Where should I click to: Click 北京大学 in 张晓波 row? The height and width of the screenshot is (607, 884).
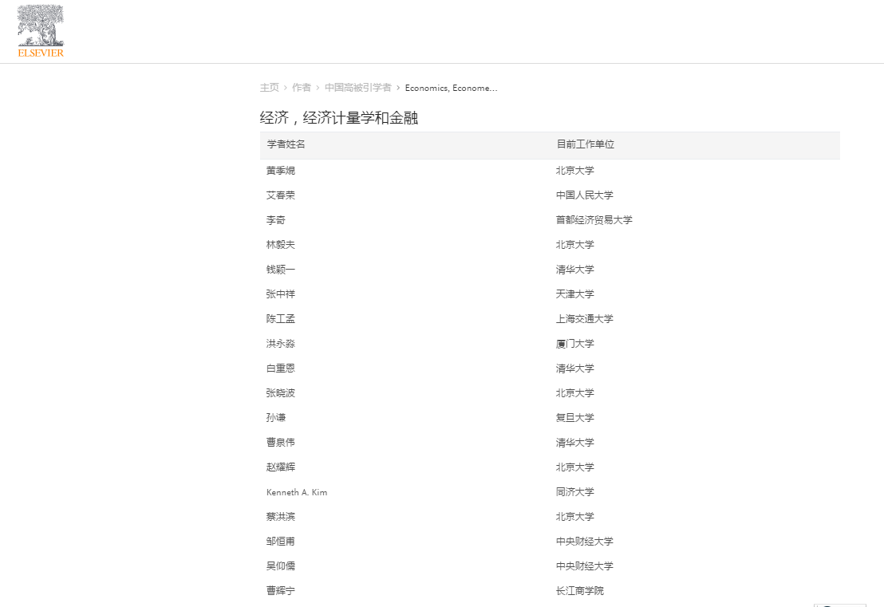click(x=575, y=392)
